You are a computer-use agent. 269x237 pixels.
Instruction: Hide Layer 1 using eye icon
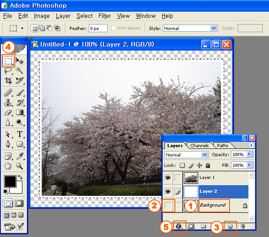[168, 178]
